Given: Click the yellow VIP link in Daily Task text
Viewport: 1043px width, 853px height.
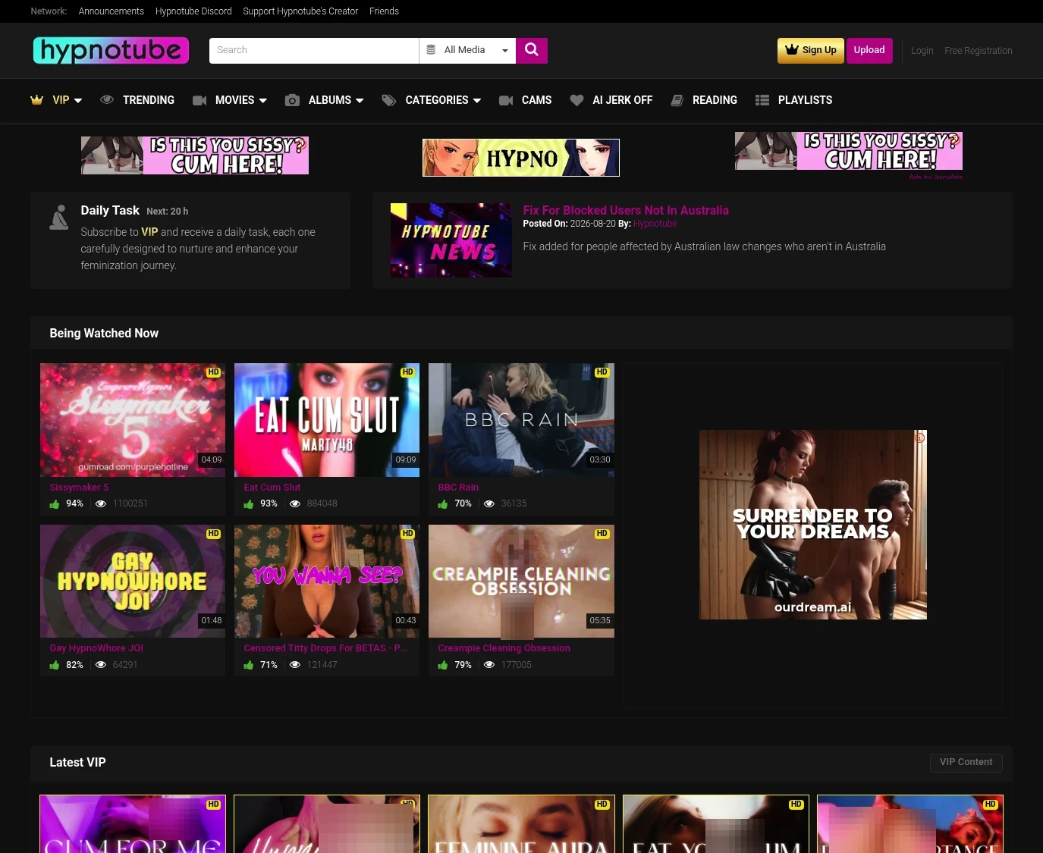Looking at the screenshot, I should pyautogui.click(x=149, y=232).
